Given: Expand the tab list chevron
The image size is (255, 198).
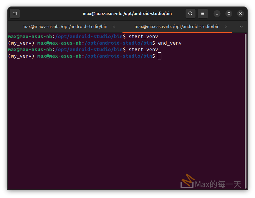Looking at the screenshot, I should click(x=241, y=27).
